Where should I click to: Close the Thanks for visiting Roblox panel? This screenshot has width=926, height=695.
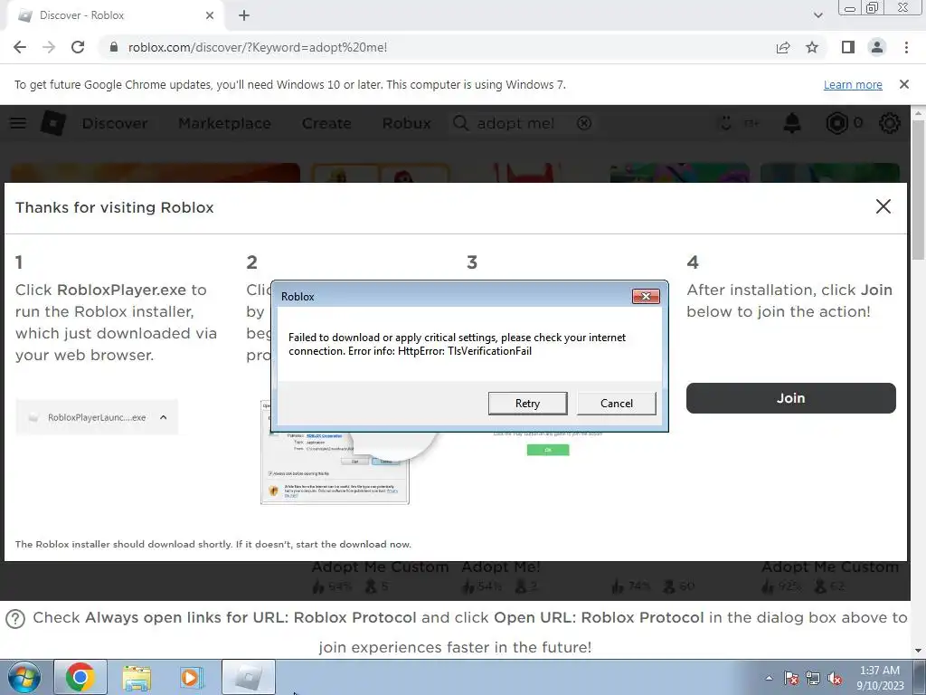click(x=883, y=206)
